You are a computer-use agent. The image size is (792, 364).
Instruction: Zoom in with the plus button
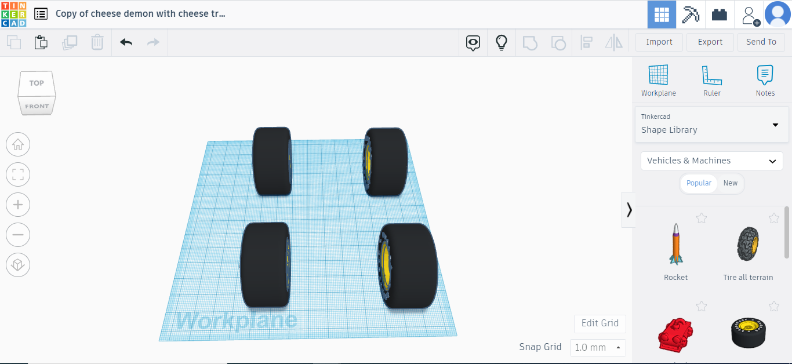coord(18,205)
